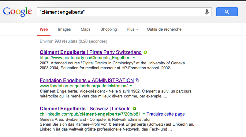Select the Web tab

(x=44, y=29)
